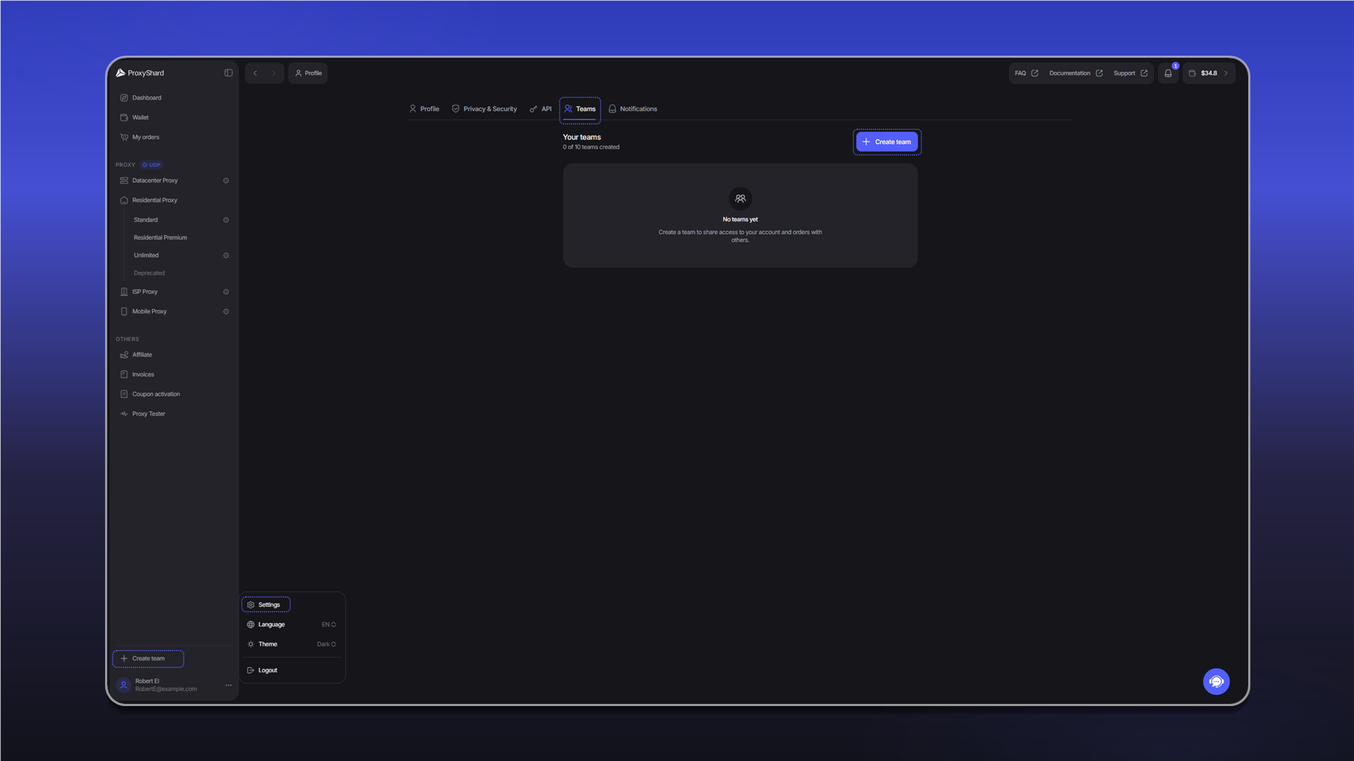Screen dimensions: 1354x761
Task: Click the UDP badge next to PROXY
Action: click(x=151, y=165)
